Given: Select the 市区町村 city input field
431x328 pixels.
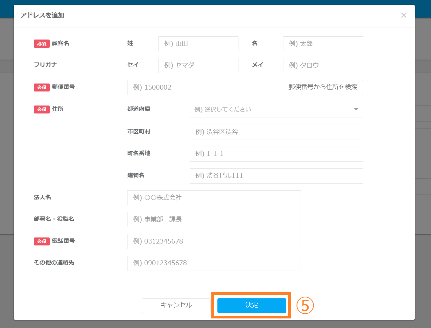Looking at the screenshot, I should click(276, 132).
